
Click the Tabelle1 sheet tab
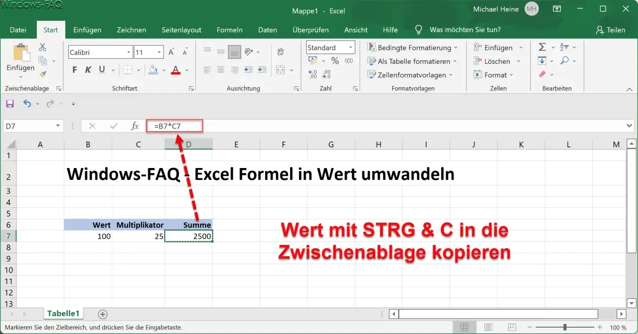pos(63,314)
